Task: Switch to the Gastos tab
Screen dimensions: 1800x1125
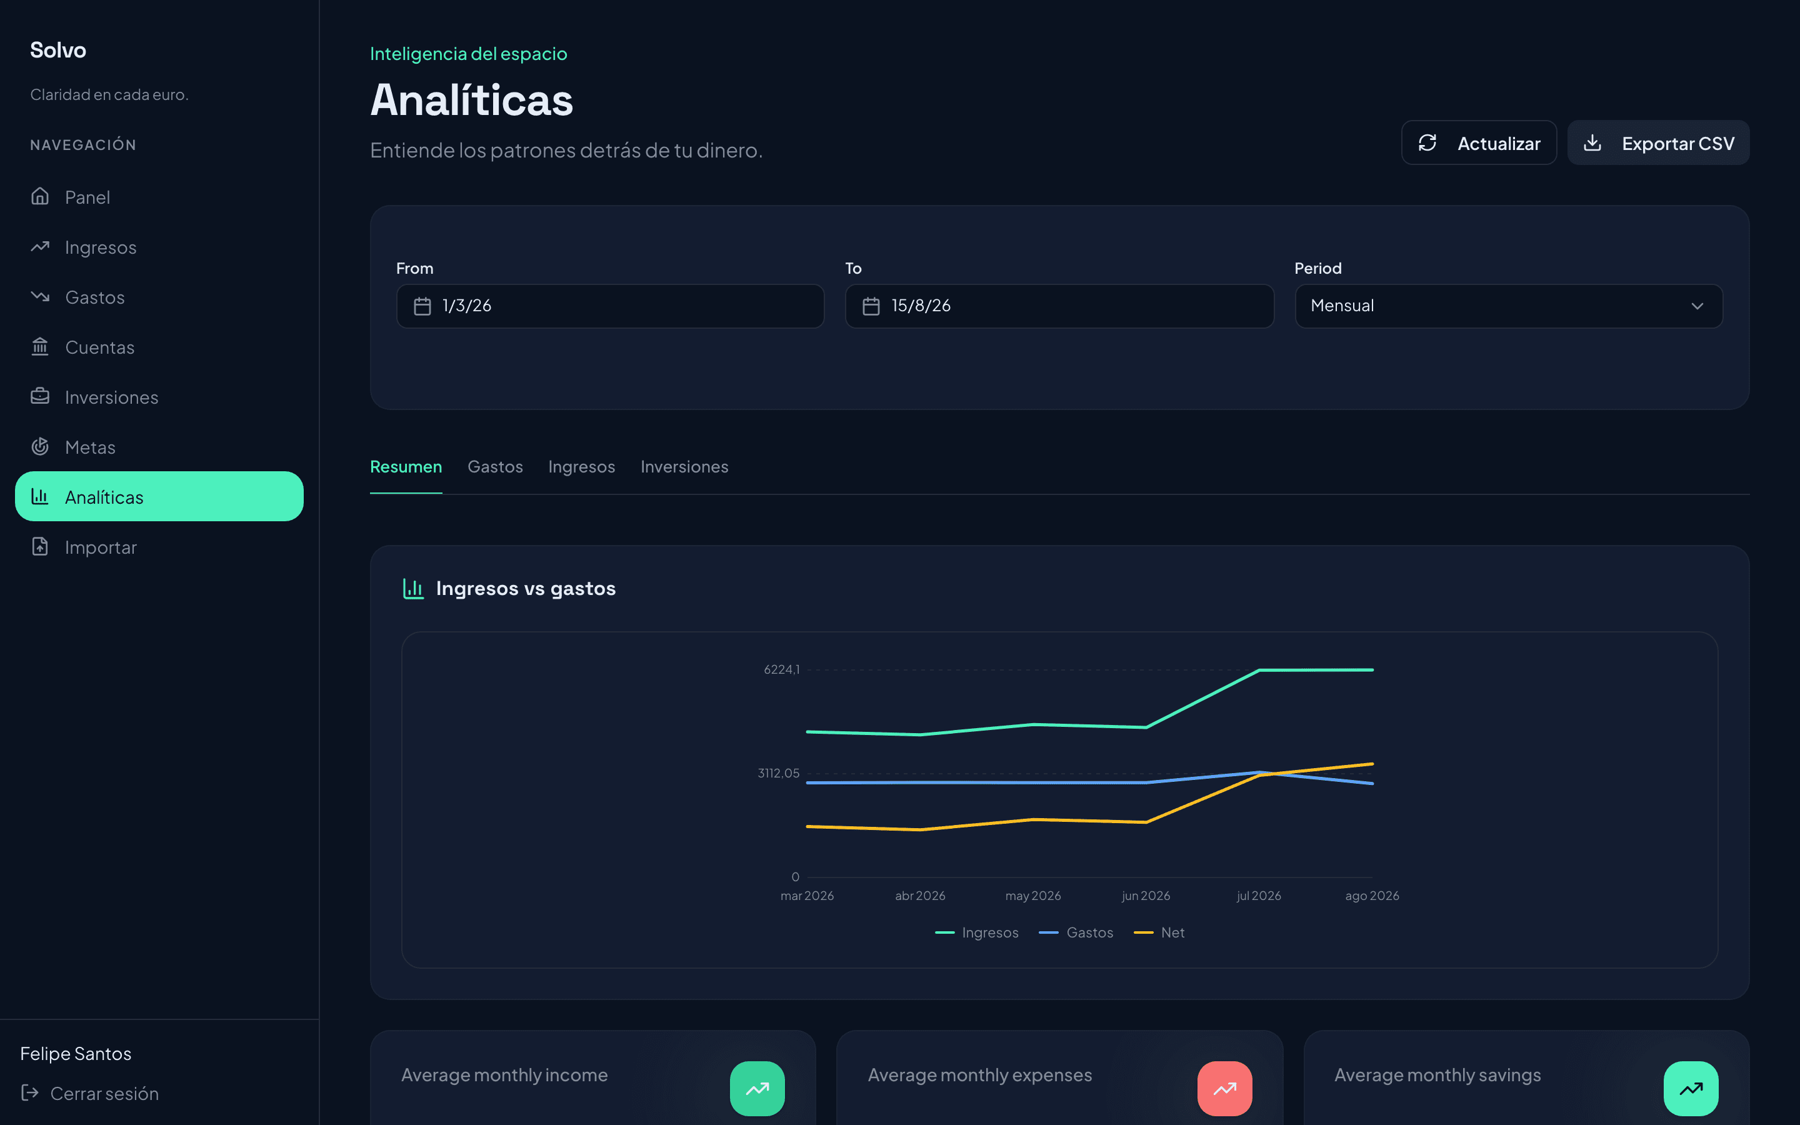Action: [494, 466]
